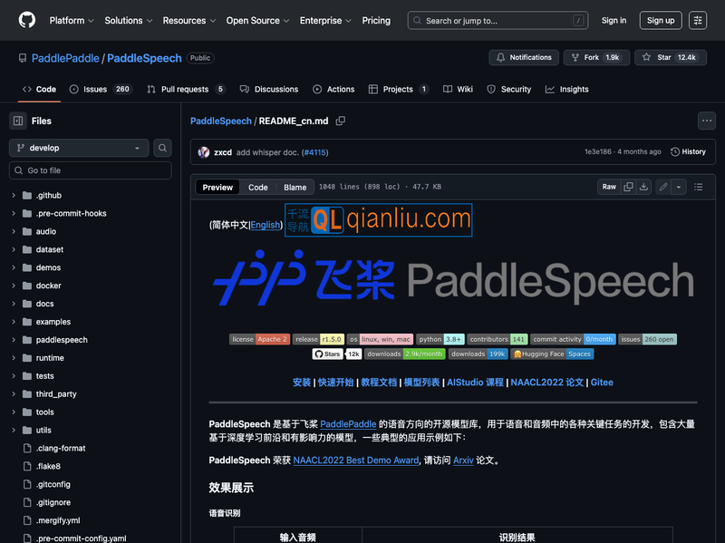Expand the develop branch selector
This screenshot has width=725, height=543.
[78, 147]
